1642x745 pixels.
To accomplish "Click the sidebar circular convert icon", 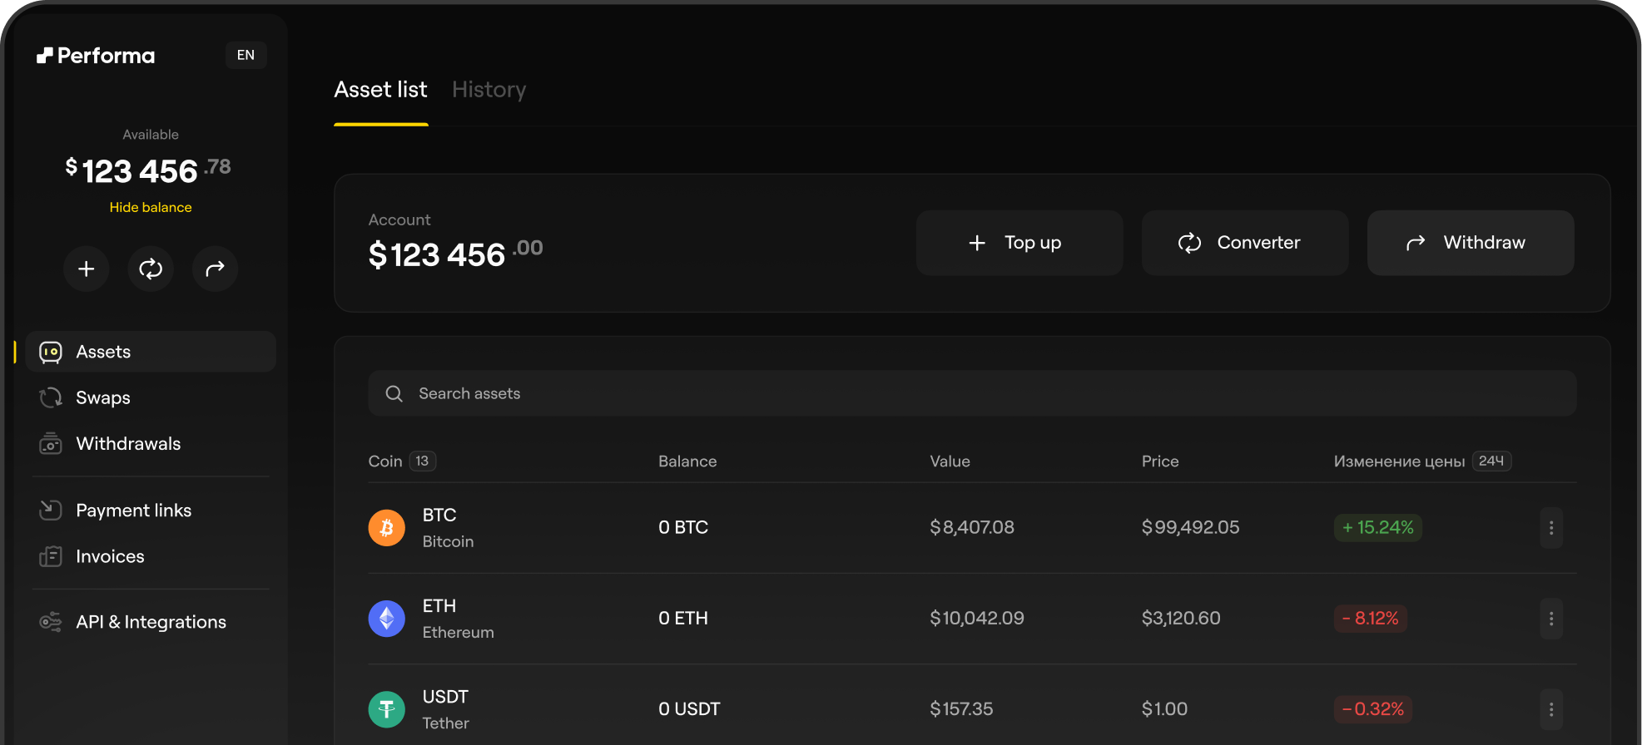I will tap(151, 269).
